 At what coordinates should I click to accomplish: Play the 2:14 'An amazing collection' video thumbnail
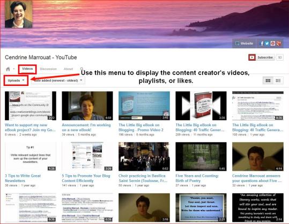coord(258,207)
